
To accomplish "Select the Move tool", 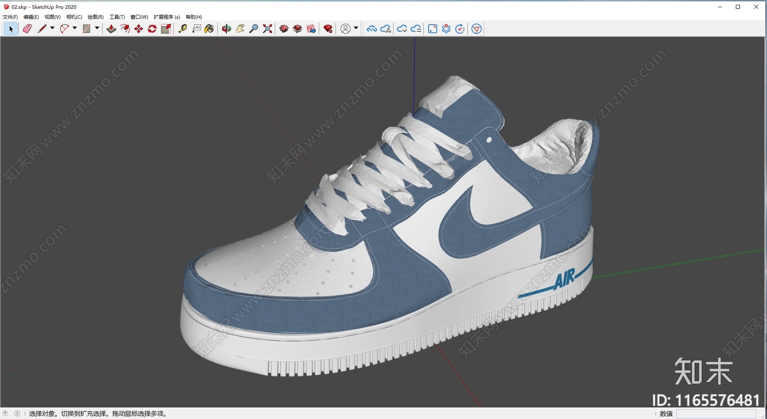I will click(x=139, y=29).
